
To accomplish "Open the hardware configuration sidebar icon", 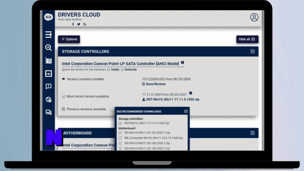I will (x=48, y=61).
